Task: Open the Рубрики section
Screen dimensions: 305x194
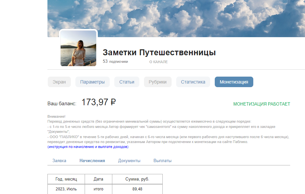Action: pyautogui.click(x=157, y=82)
